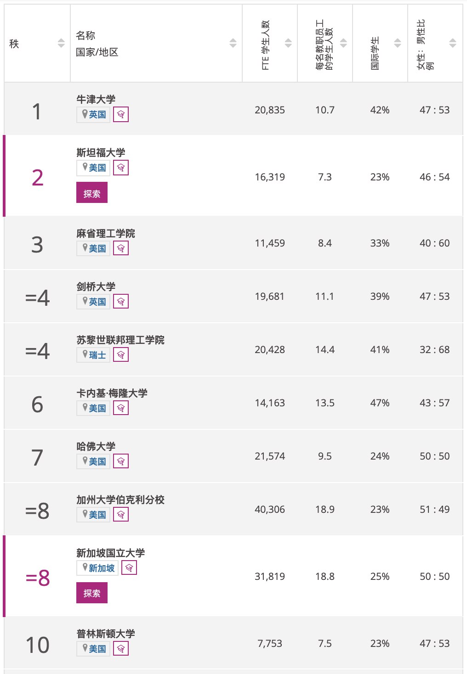467x674 pixels.
Task: Sort table by 秩 rank column arrows
Action: pyautogui.click(x=61, y=43)
